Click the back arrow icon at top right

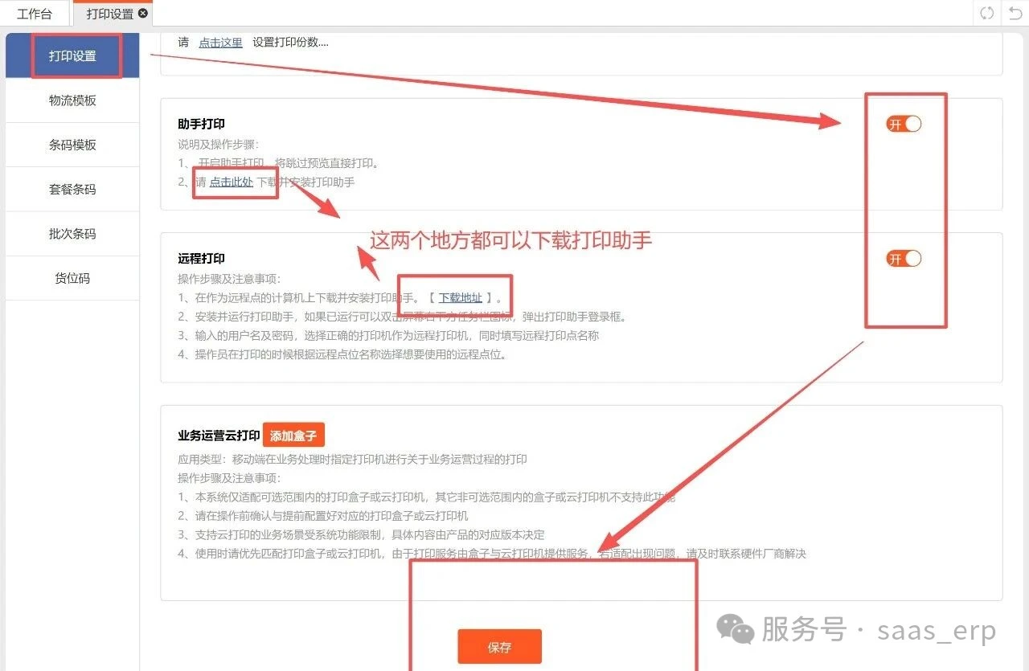point(1015,13)
